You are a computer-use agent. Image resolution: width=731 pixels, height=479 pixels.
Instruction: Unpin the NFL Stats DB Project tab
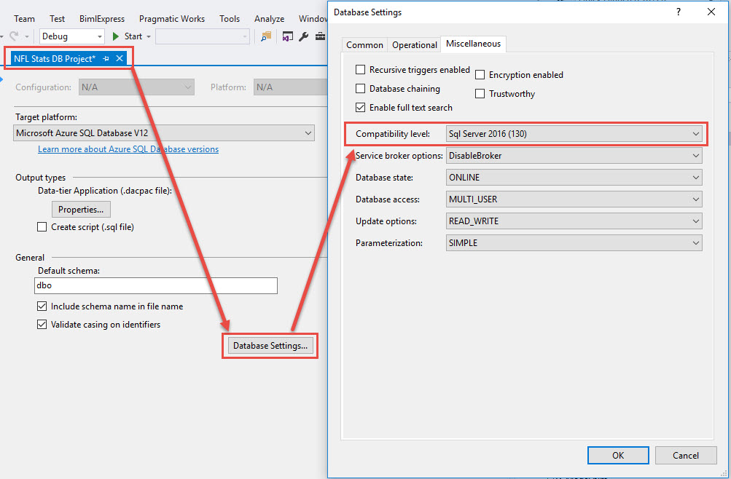pos(106,58)
